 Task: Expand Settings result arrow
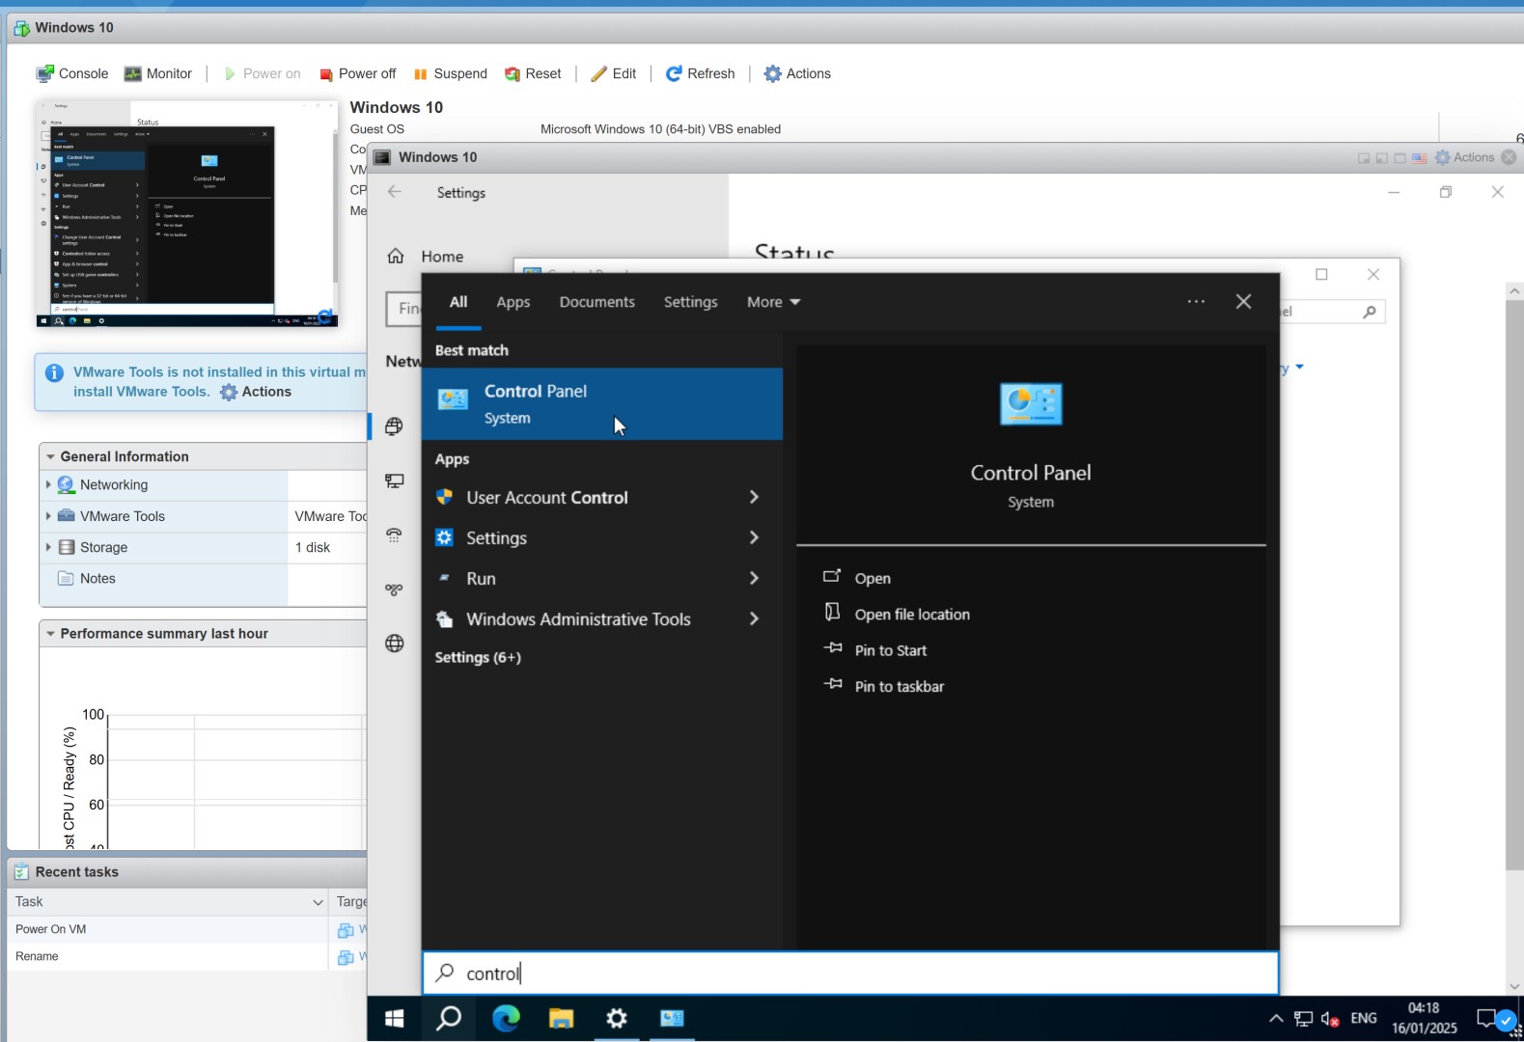[755, 538]
